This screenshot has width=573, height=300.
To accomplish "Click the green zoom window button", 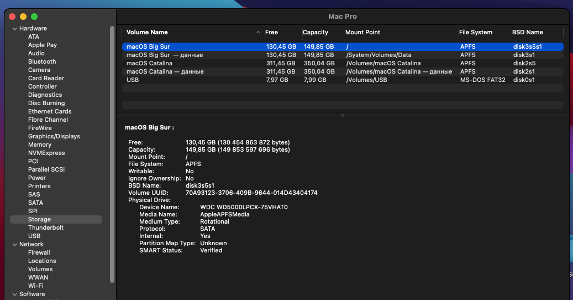I will point(34,17).
